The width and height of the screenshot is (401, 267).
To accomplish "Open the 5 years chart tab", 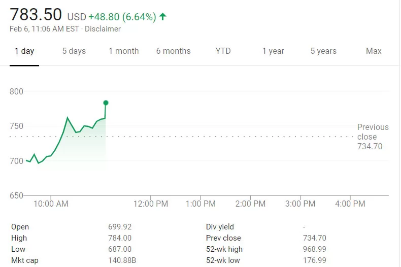I will 323,51.
